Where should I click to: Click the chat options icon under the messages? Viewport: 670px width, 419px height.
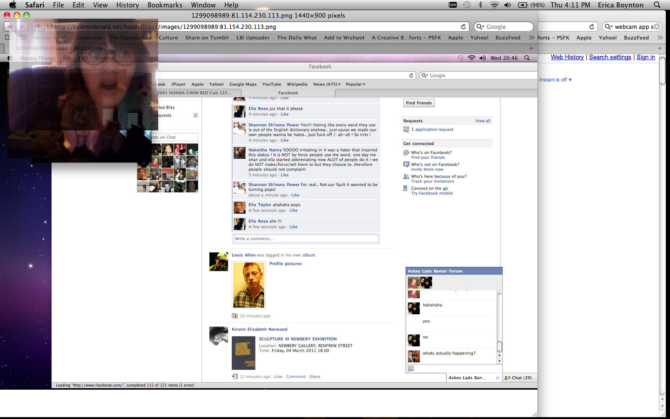(x=410, y=368)
